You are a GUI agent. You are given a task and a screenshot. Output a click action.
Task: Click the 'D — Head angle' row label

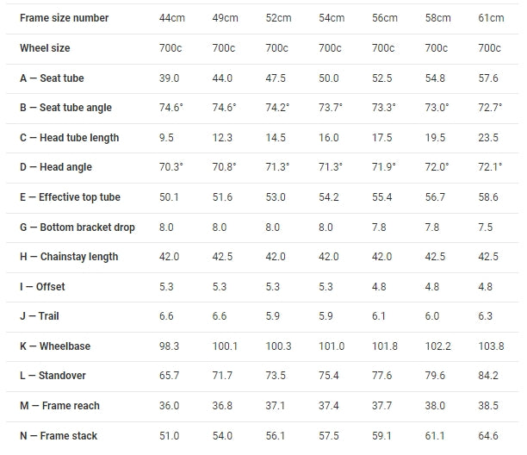tap(56, 167)
